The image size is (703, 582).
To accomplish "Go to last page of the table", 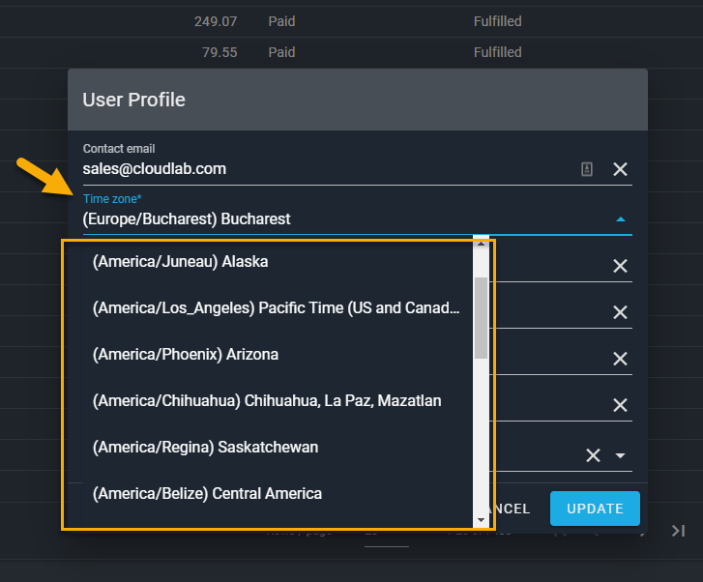I will (x=678, y=530).
